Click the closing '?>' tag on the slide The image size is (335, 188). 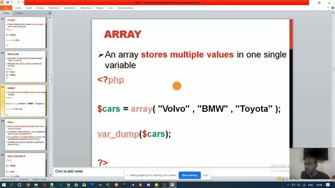click(x=103, y=162)
